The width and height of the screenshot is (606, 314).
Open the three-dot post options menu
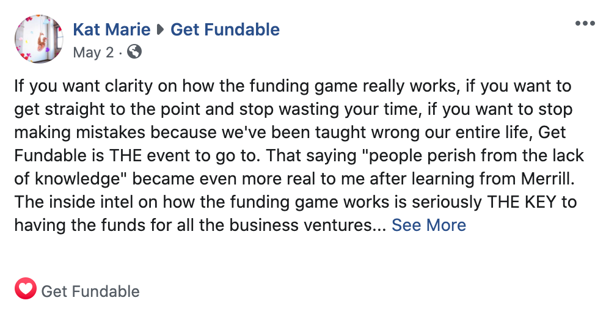(585, 24)
